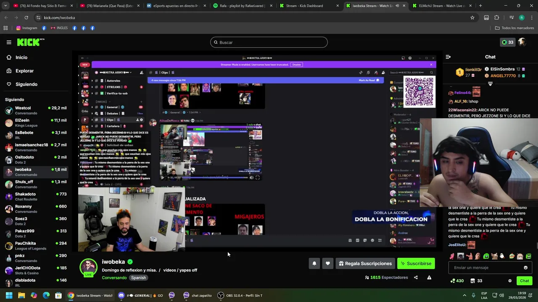Open the user avatar menu

(522, 42)
